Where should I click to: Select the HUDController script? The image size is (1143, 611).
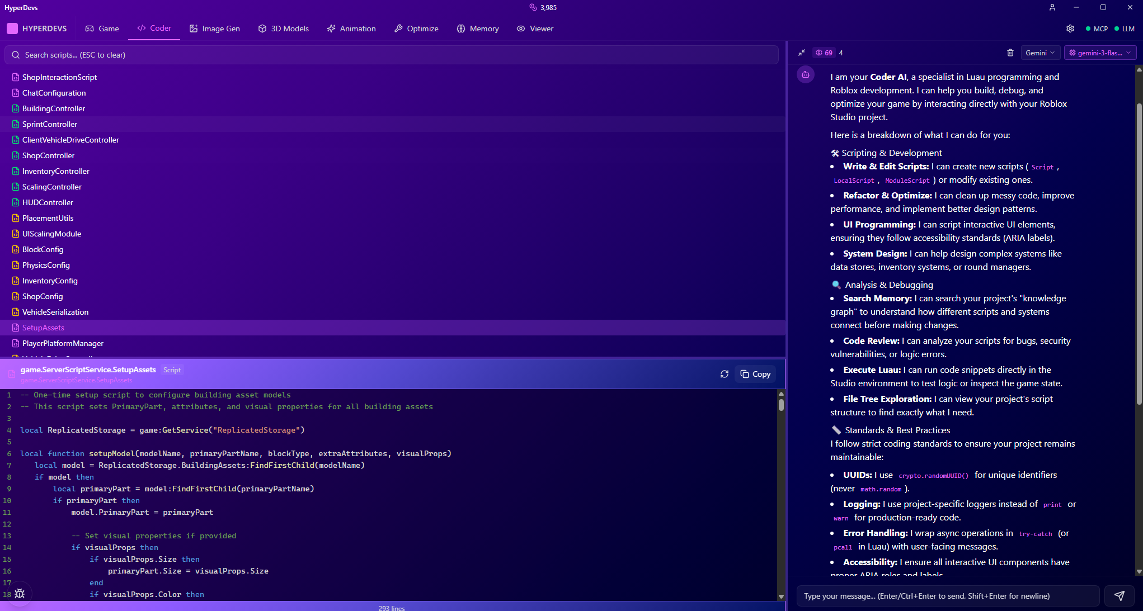[x=392, y=202]
